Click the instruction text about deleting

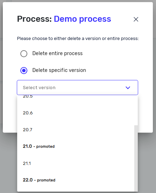(78, 39)
